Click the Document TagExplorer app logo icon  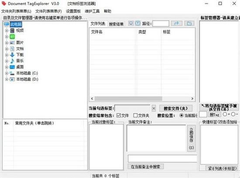coord(3,3)
